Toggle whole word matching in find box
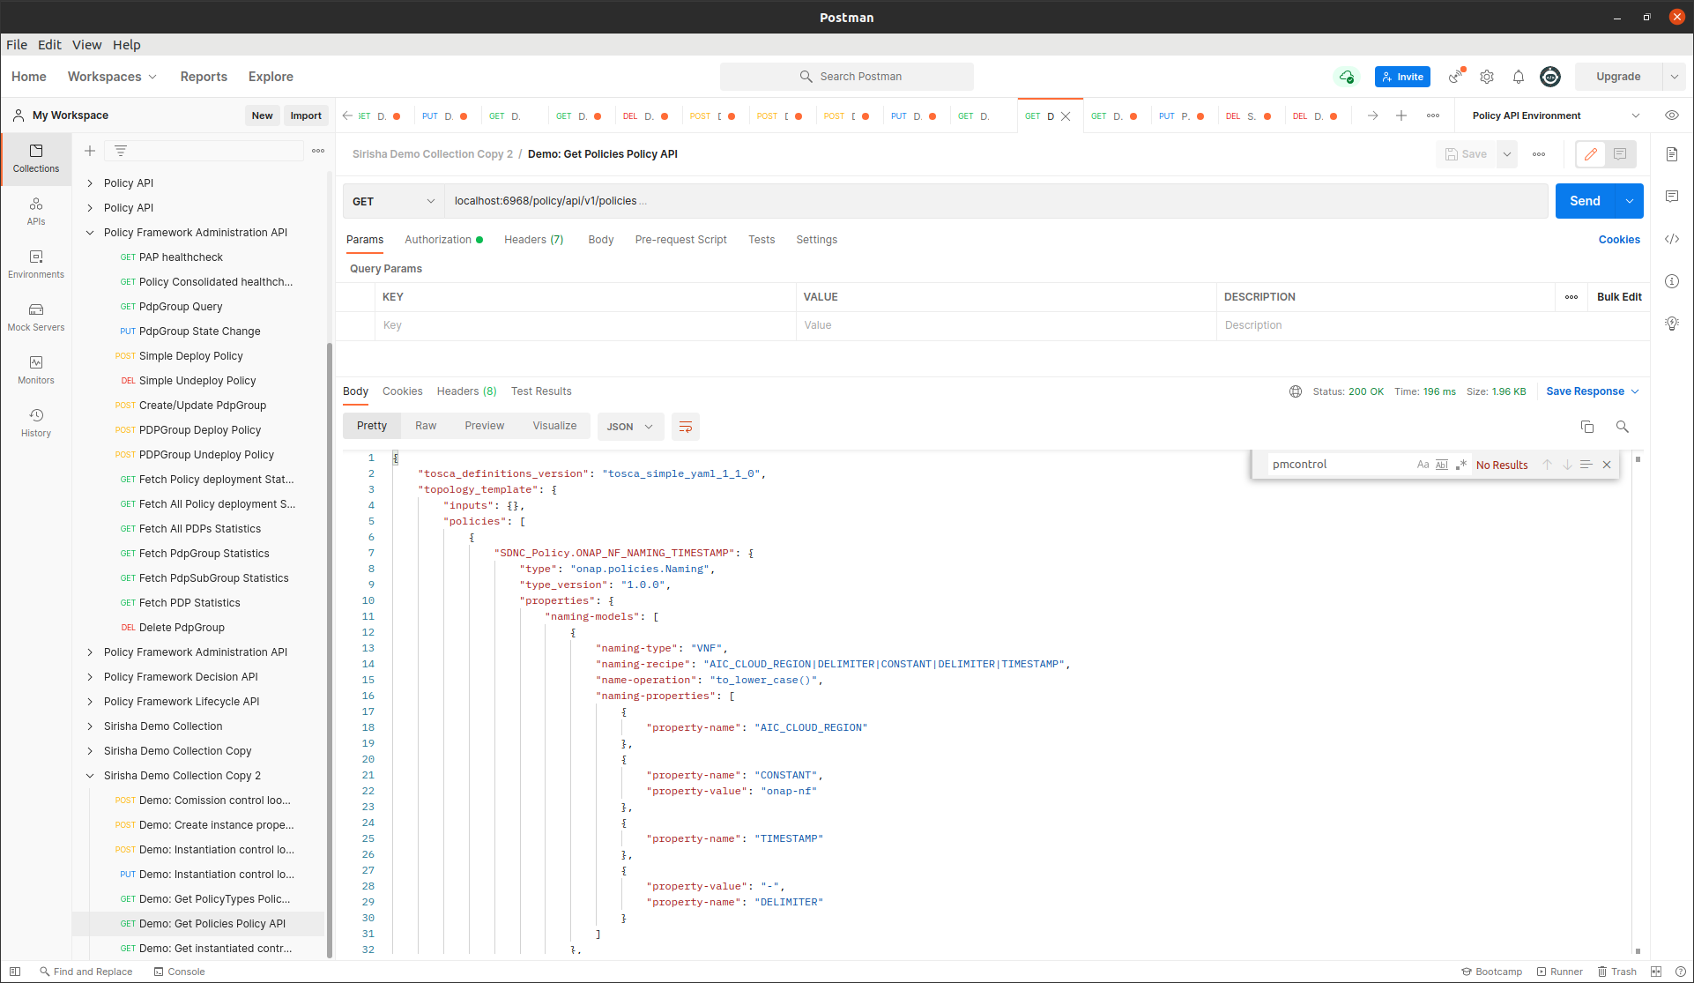Image resolution: width=1694 pixels, height=983 pixels. tap(1442, 465)
